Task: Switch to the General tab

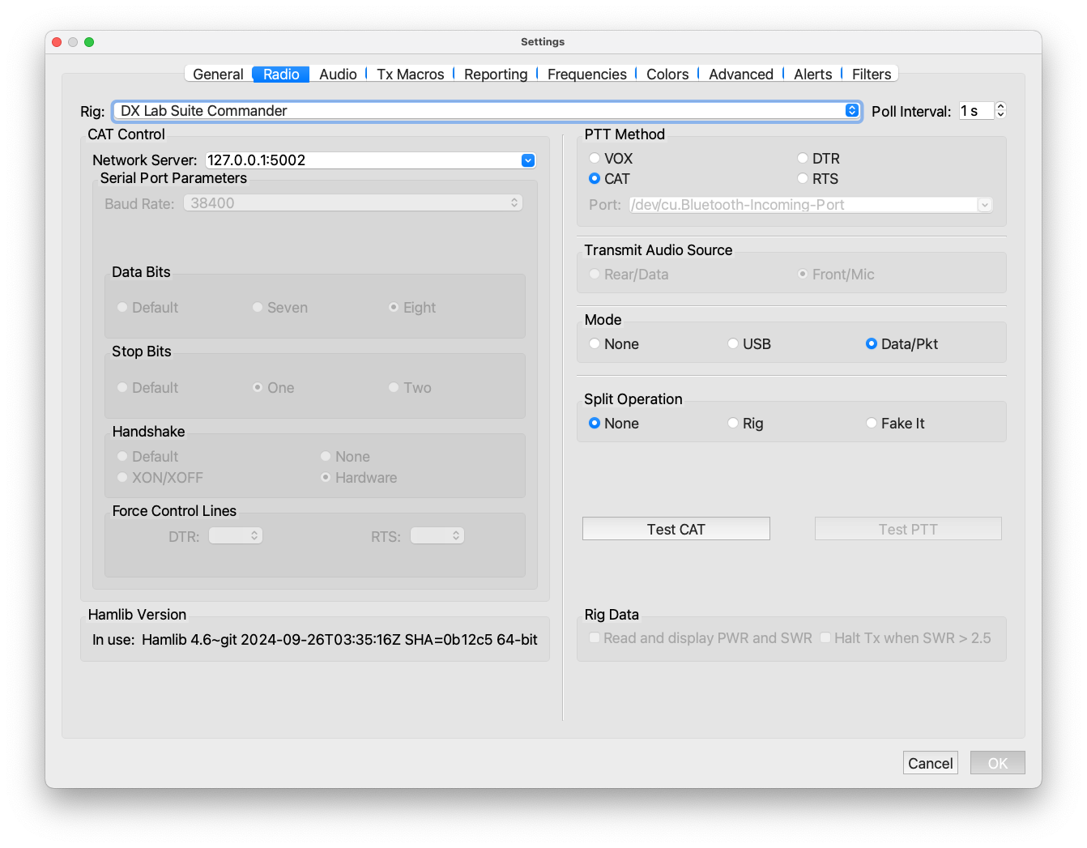Action: pos(218,75)
